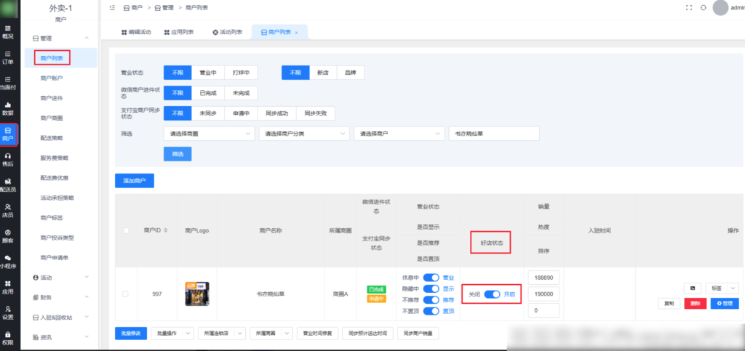Click the red 删除 button
The height and width of the screenshot is (351, 745).
tap(695, 304)
